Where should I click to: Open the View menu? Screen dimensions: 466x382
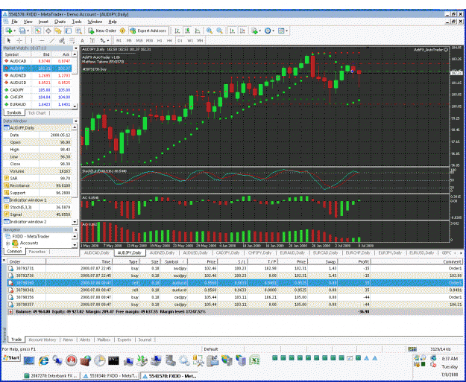[x=28, y=22]
